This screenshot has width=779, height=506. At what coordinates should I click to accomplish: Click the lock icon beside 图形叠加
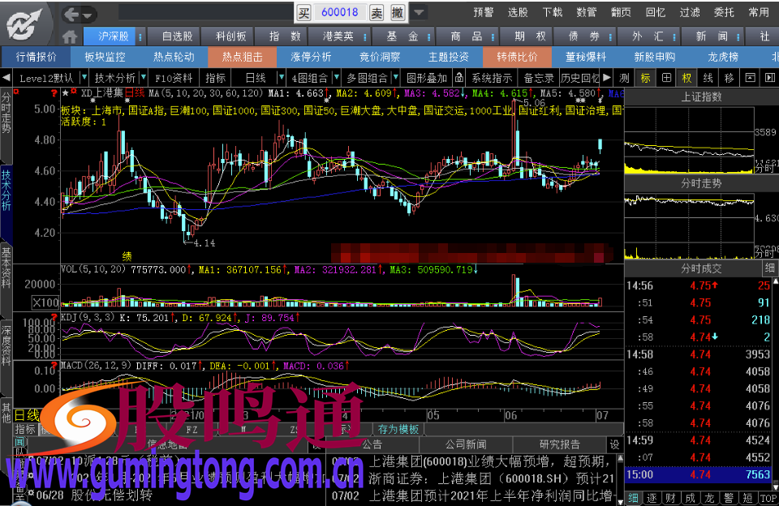pyautogui.click(x=459, y=78)
